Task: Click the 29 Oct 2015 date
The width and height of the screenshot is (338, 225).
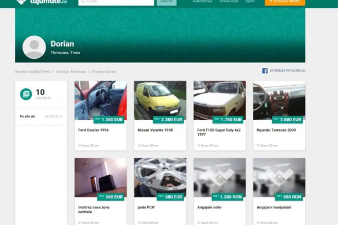Action: [54, 117]
